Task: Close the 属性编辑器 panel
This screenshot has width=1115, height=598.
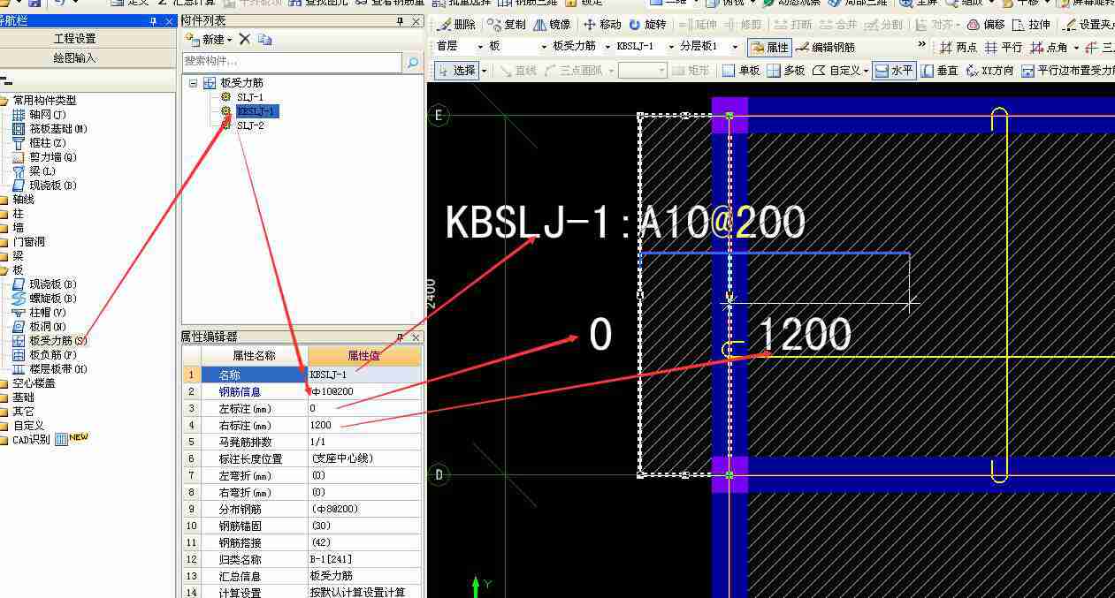Action: pos(416,337)
